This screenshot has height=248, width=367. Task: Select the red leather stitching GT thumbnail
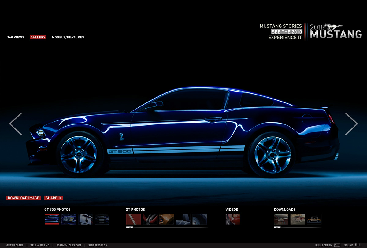[133, 219]
